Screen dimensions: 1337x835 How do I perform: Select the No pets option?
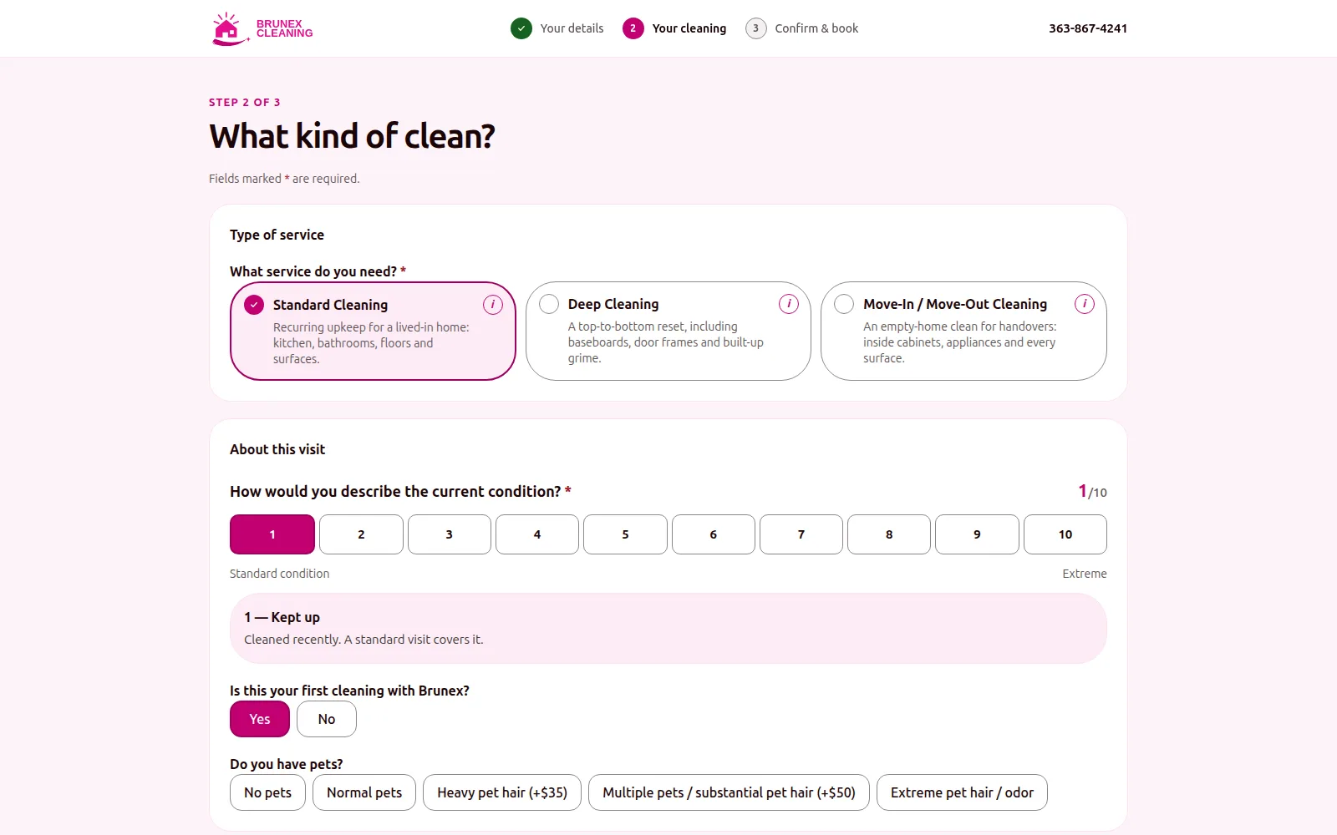(x=267, y=792)
